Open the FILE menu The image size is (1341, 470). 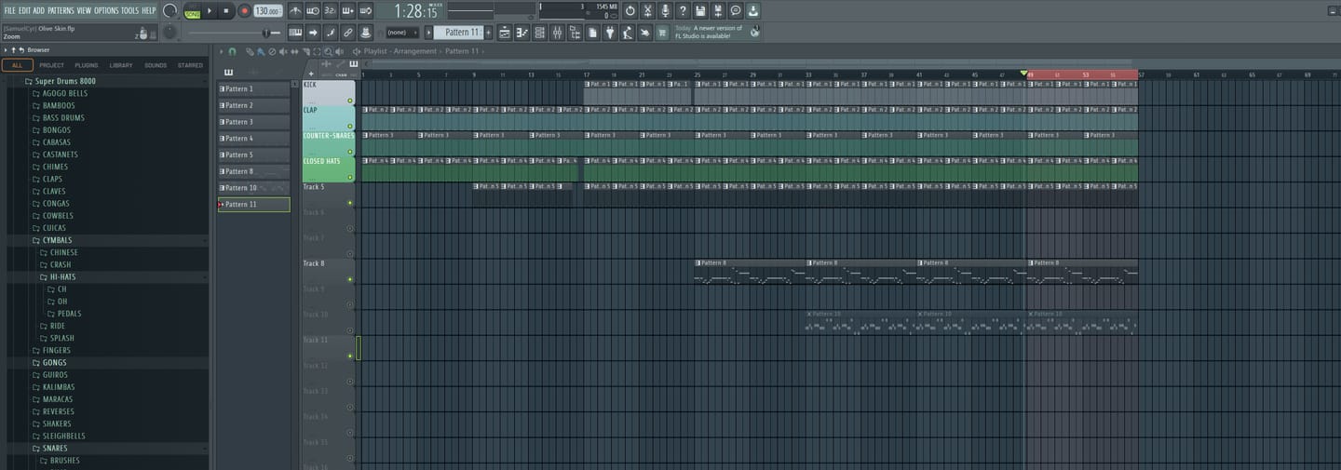coord(9,10)
